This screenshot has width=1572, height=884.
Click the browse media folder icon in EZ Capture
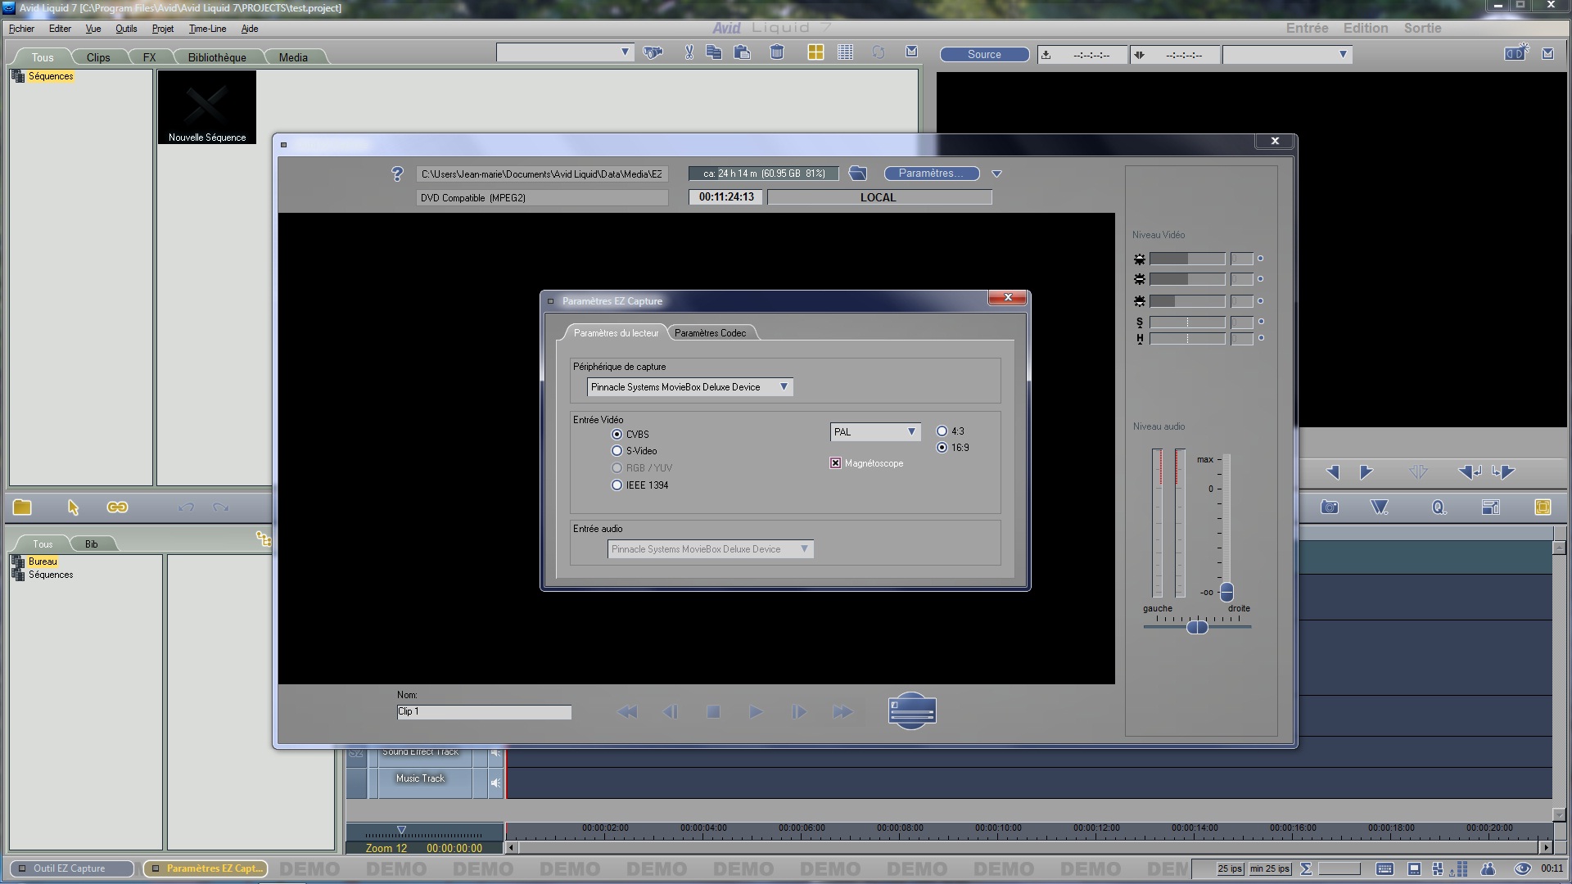[x=858, y=174]
